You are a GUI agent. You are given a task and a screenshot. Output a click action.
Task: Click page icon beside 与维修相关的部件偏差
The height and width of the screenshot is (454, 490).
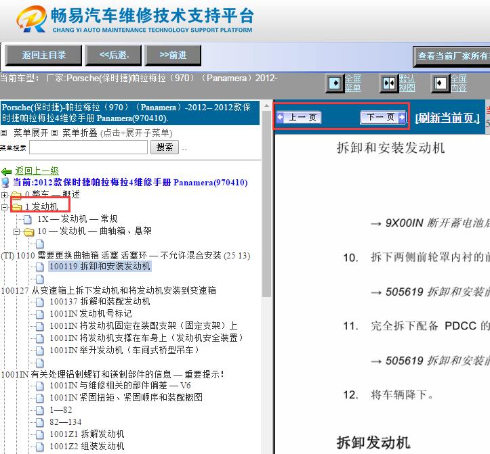pos(40,386)
